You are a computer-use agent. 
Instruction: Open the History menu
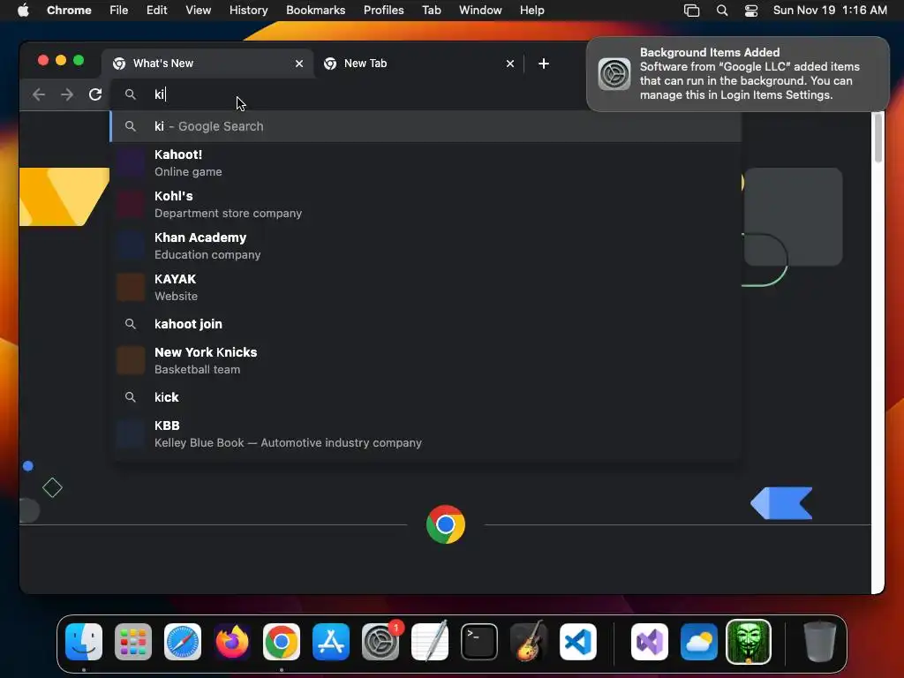pos(248,11)
